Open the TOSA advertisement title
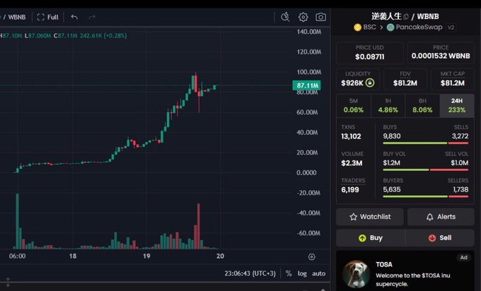This screenshot has height=291, width=481. (x=384, y=264)
